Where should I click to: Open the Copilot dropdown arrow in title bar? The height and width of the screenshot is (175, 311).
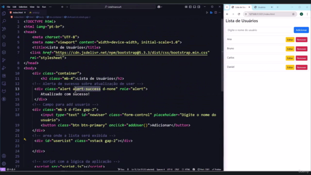point(162,7)
